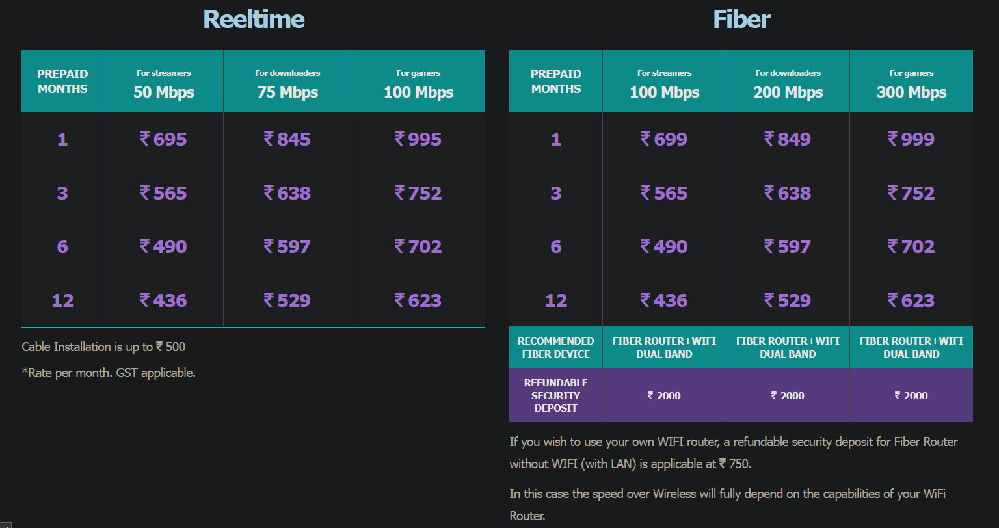The height and width of the screenshot is (528, 999).
Task: Select the Reeltime 100 Mbps gamers column header
Action: (418, 84)
